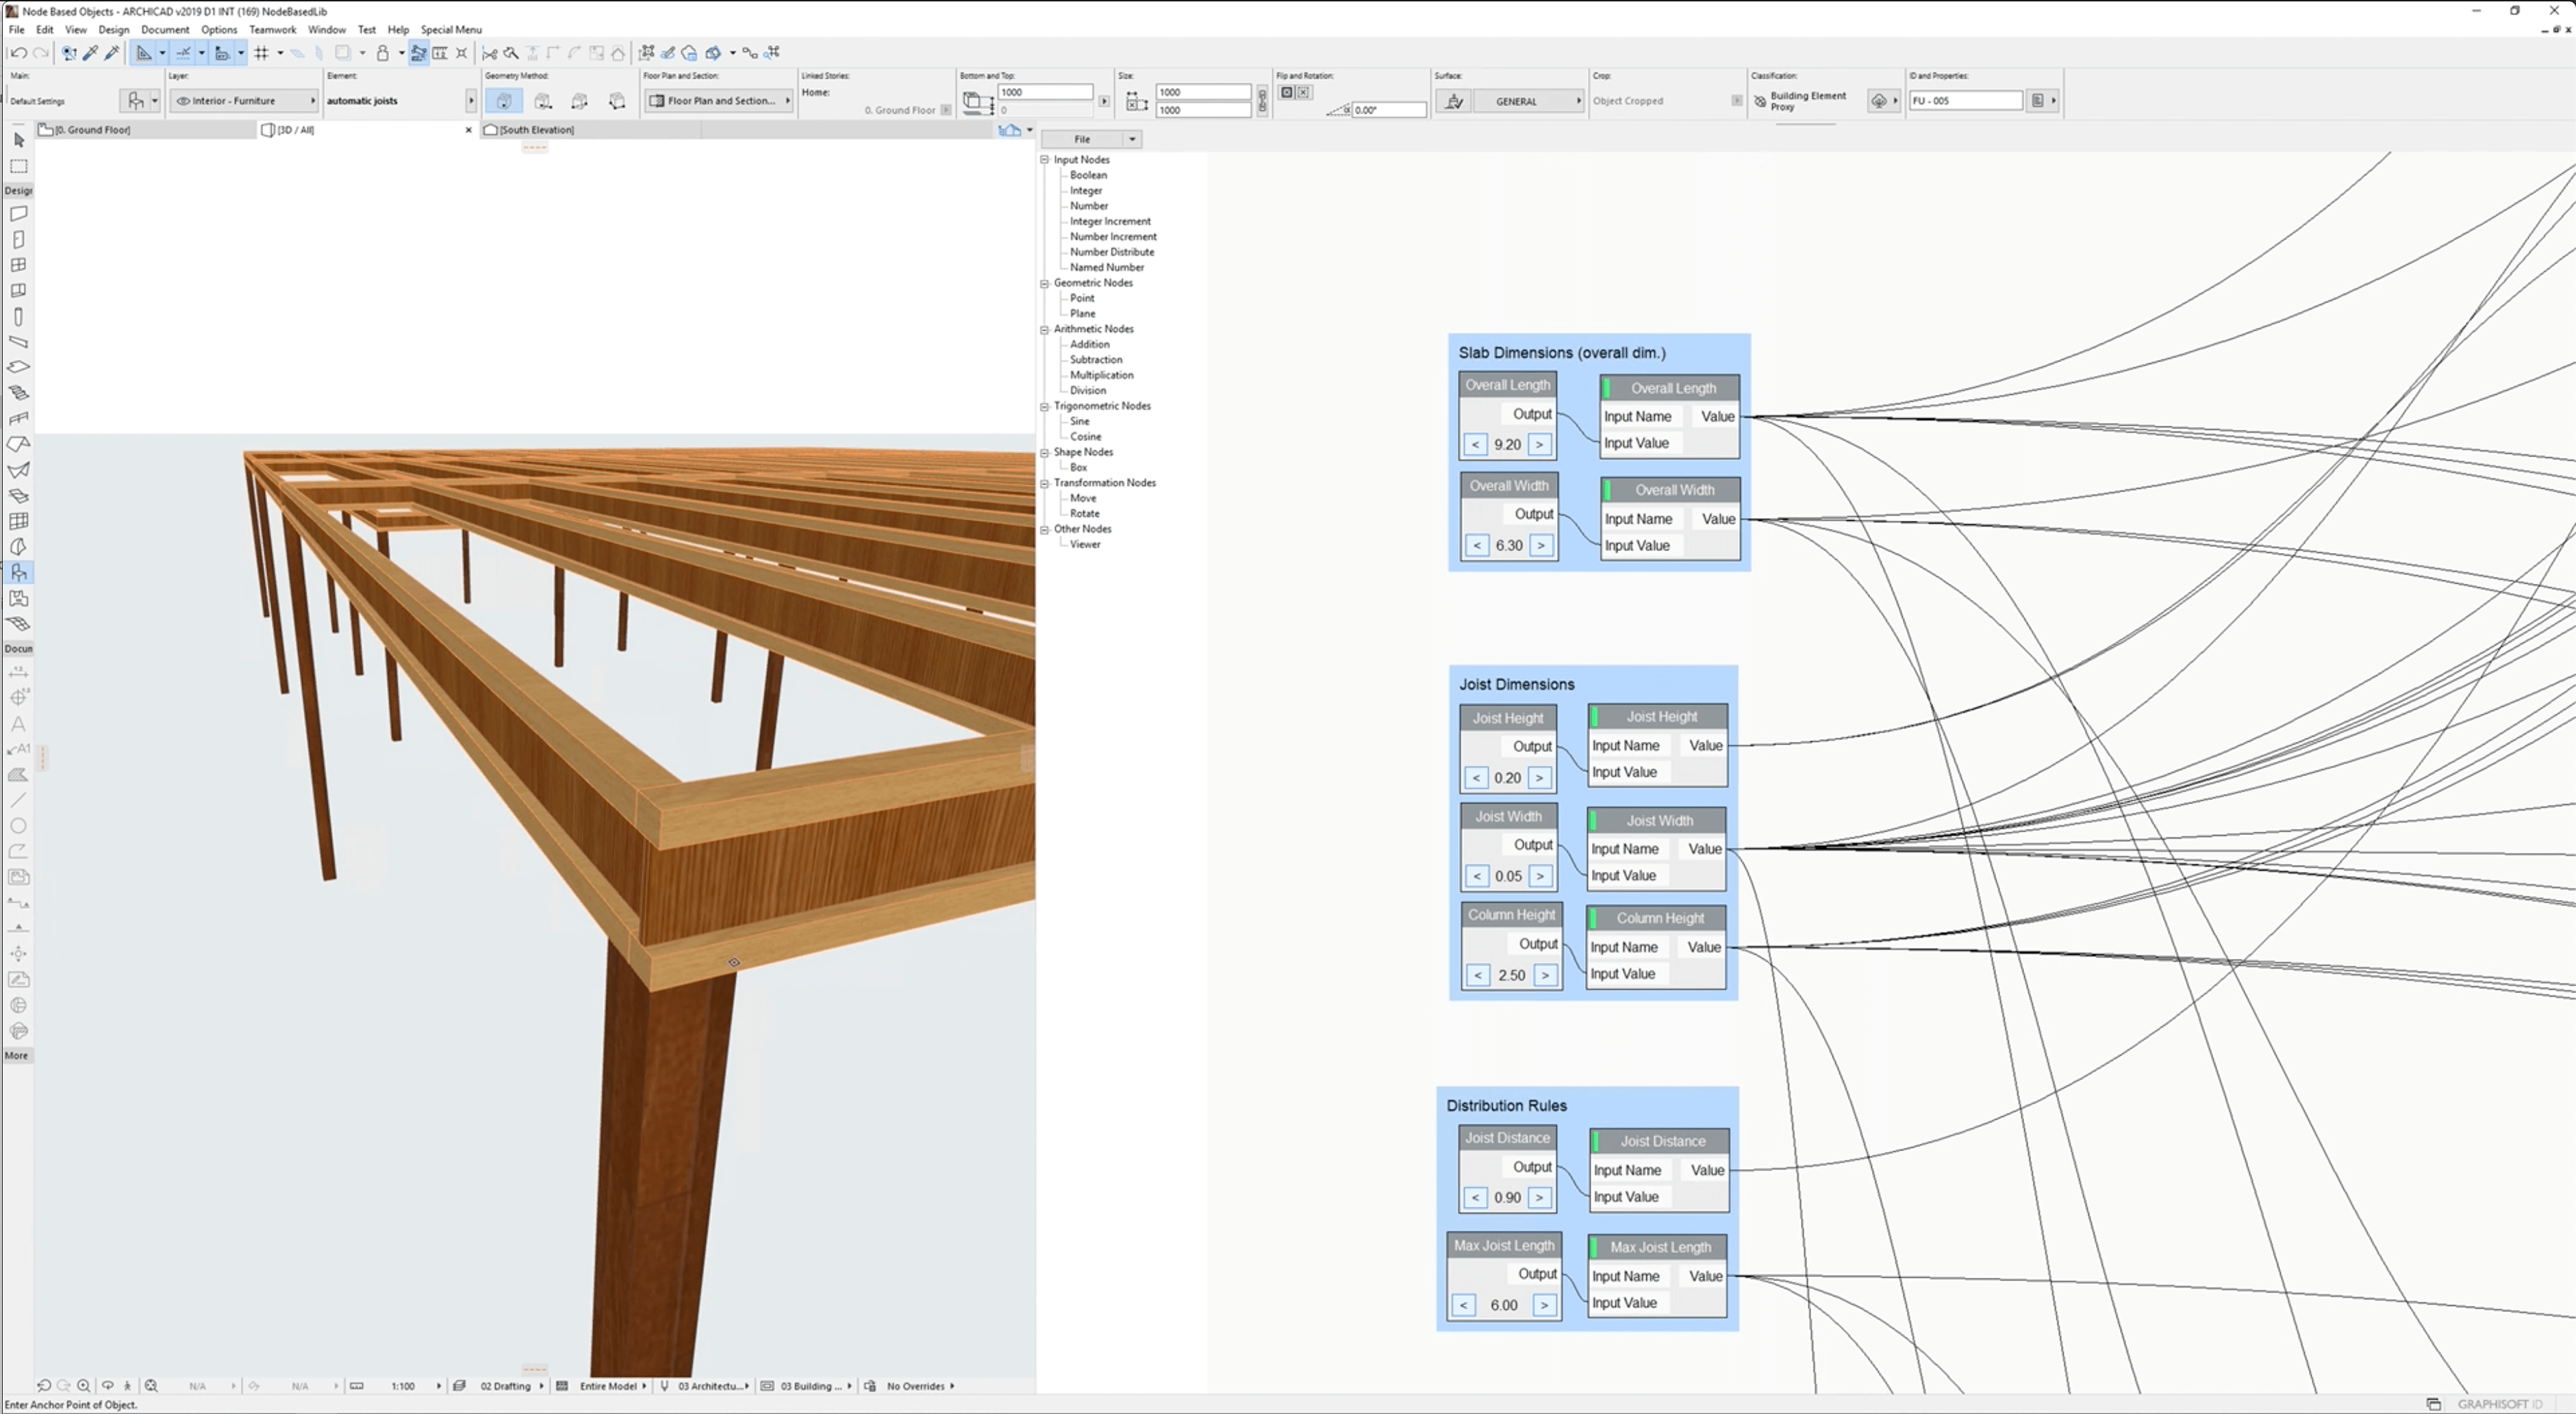Open the Interior - Furniture layer dropdown
The width and height of the screenshot is (2576, 1414).
pos(243,101)
